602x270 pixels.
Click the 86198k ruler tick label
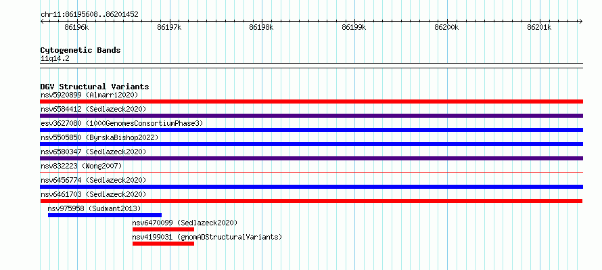(262, 27)
